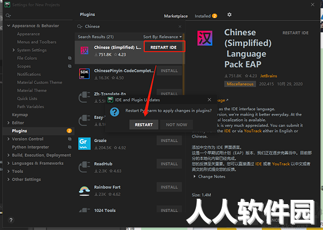The width and height of the screenshot is (323, 230).
Task: Open the JetBrains vendor link
Action: coord(269,76)
